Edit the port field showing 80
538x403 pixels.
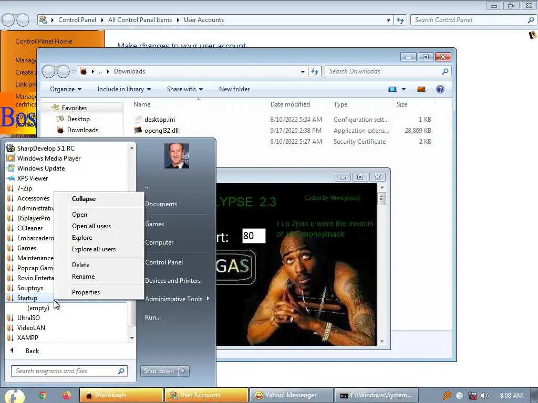point(254,236)
